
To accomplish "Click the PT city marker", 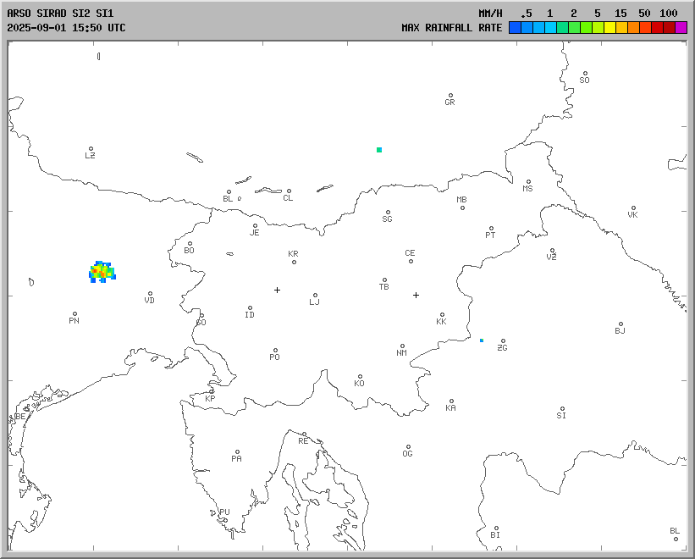I will [491, 229].
